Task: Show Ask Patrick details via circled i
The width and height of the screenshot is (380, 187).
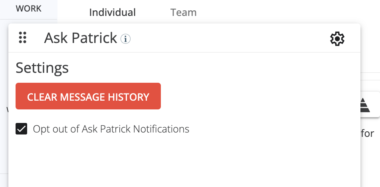Action: [x=125, y=39]
